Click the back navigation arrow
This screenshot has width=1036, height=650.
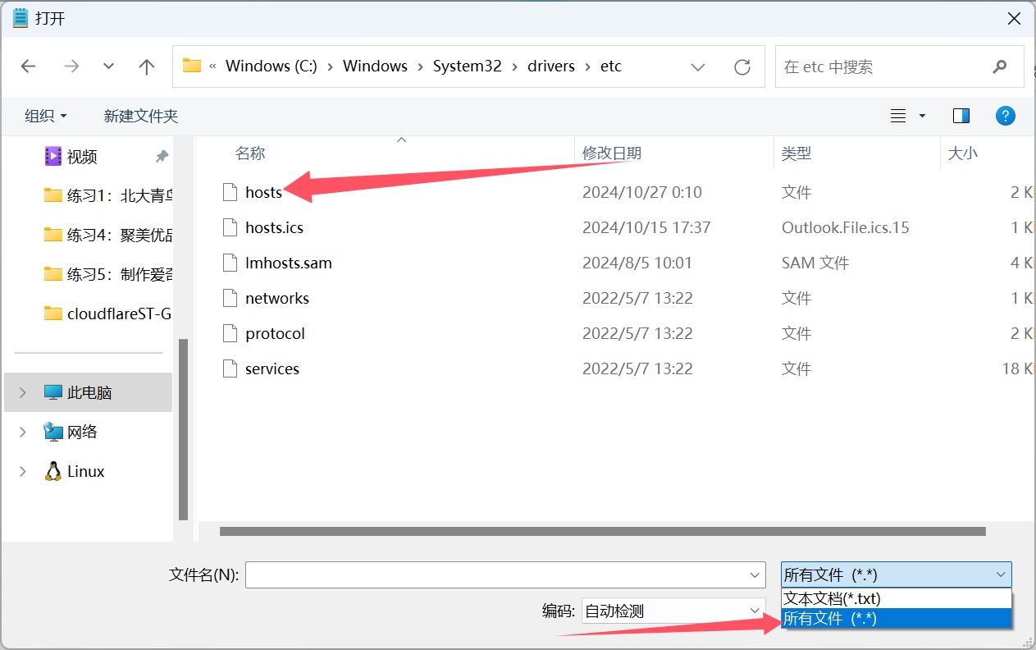click(28, 66)
